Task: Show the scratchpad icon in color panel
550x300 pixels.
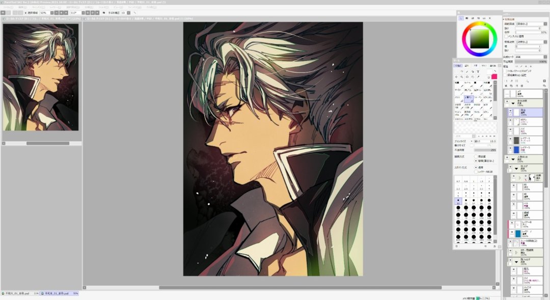Action: (490, 18)
